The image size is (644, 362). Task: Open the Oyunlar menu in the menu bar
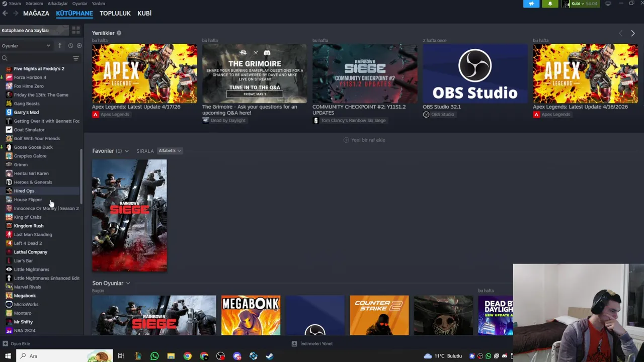(x=79, y=4)
